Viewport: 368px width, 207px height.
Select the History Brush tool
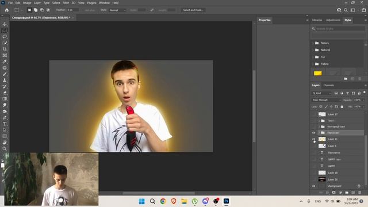pos(5,86)
